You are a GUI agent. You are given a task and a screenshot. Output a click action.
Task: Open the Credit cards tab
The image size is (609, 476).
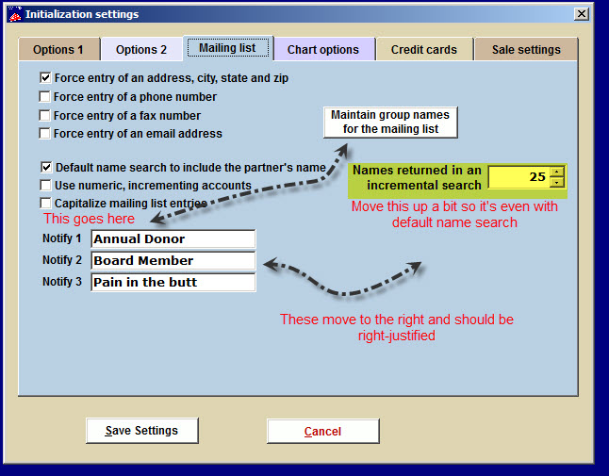tap(424, 50)
